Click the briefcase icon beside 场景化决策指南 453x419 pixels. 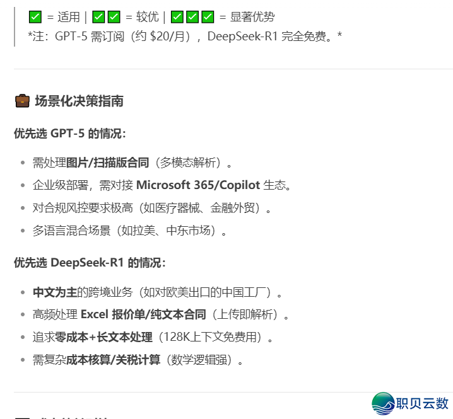click(x=22, y=101)
